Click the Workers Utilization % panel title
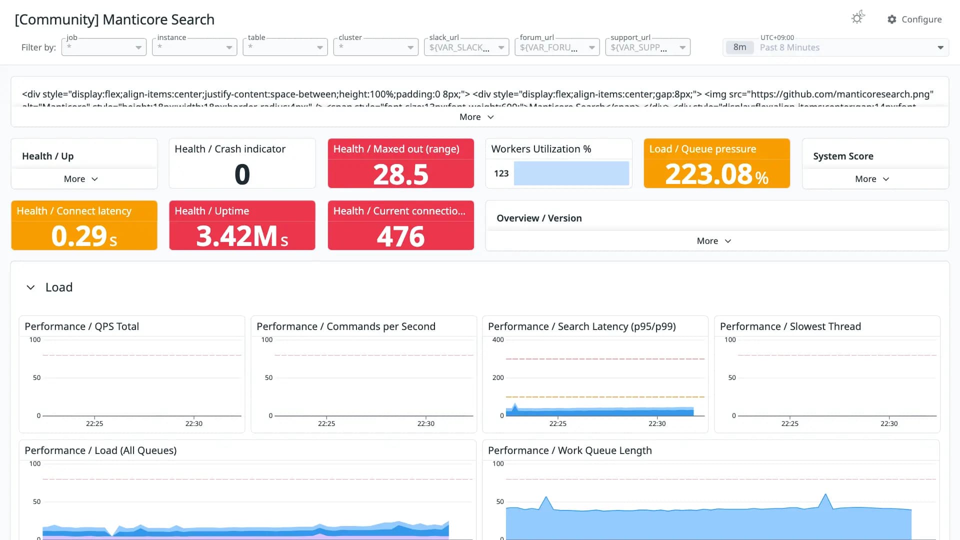 [541, 149]
